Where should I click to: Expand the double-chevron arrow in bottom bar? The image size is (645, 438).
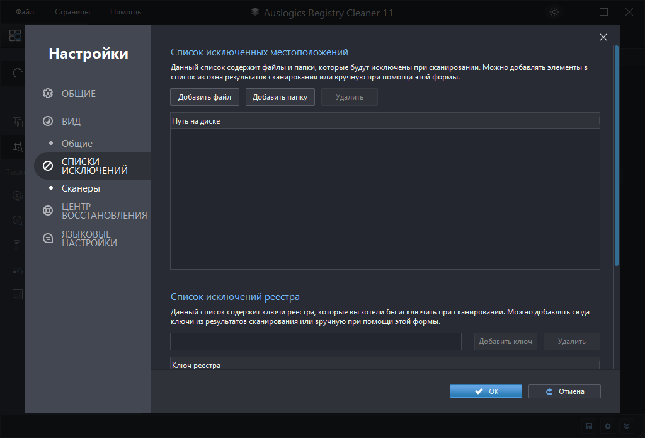626,426
